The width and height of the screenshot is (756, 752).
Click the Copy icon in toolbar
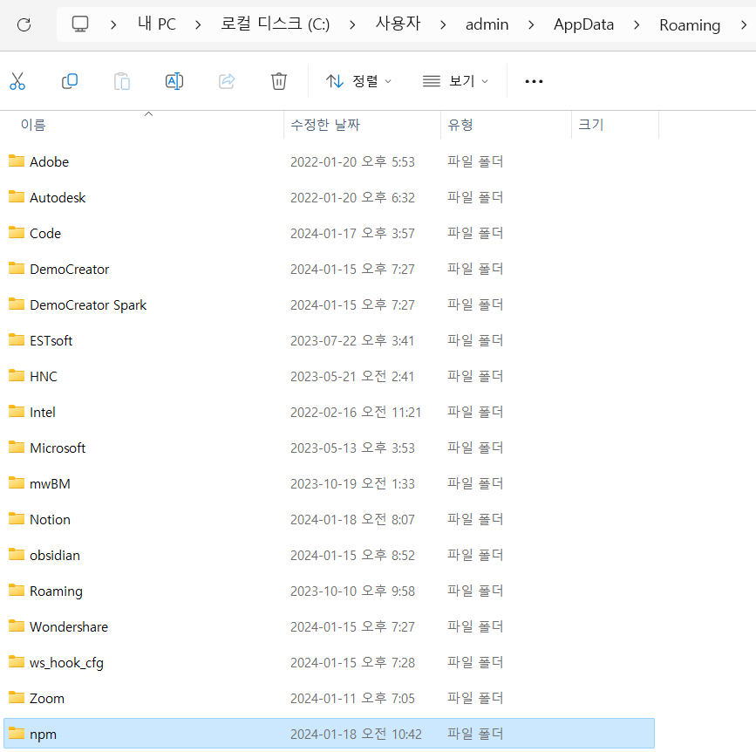(70, 81)
